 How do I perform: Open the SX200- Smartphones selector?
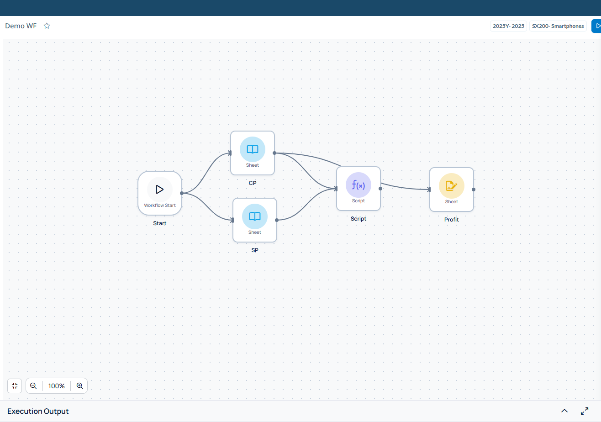pyautogui.click(x=558, y=26)
